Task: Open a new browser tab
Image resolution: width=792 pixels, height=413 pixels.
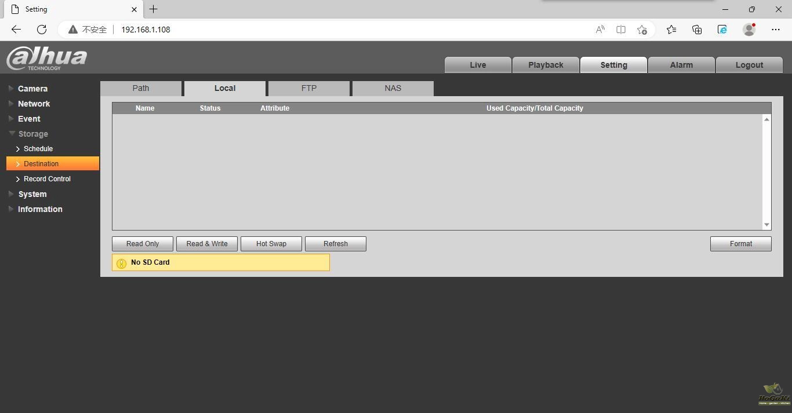Action: [153, 9]
